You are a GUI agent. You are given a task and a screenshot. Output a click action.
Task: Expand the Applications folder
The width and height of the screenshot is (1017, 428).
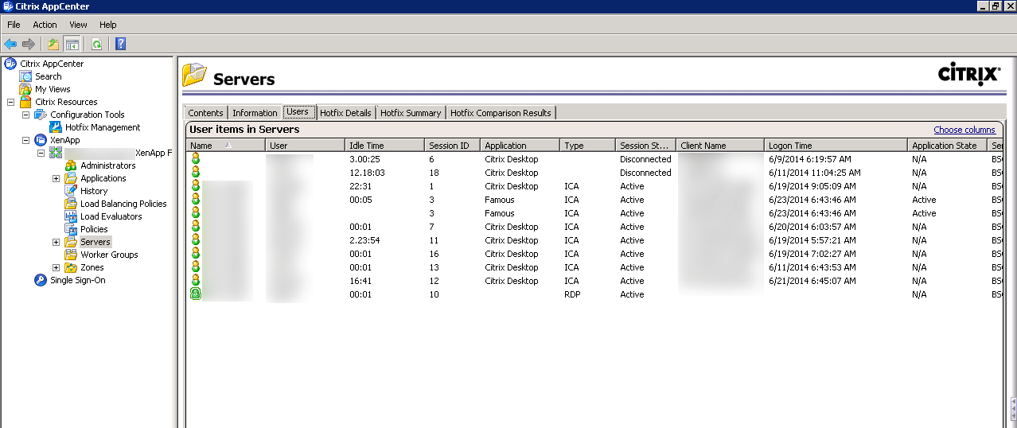[56, 178]
